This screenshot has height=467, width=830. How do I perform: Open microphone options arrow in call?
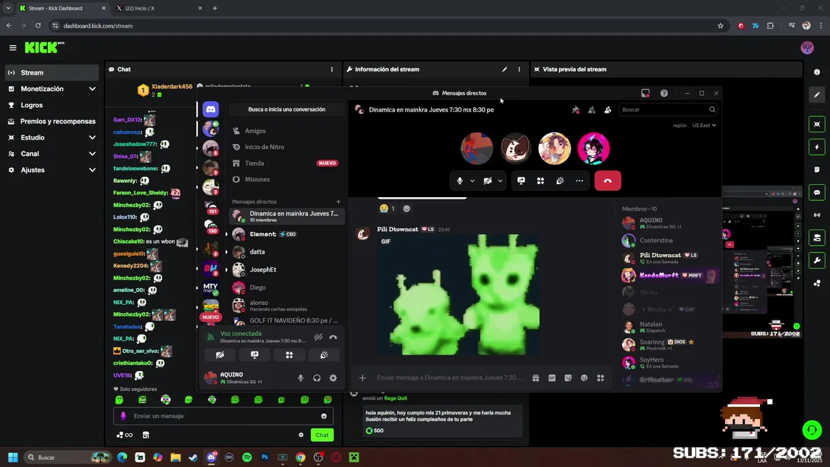coord(472,181)
